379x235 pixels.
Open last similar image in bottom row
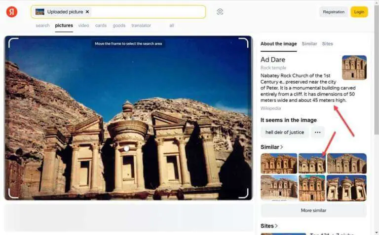click(346, 188)
